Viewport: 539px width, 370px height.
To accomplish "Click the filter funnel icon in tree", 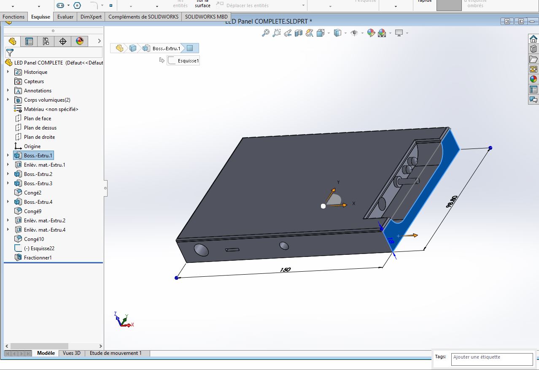I will [x=10, y=52].
